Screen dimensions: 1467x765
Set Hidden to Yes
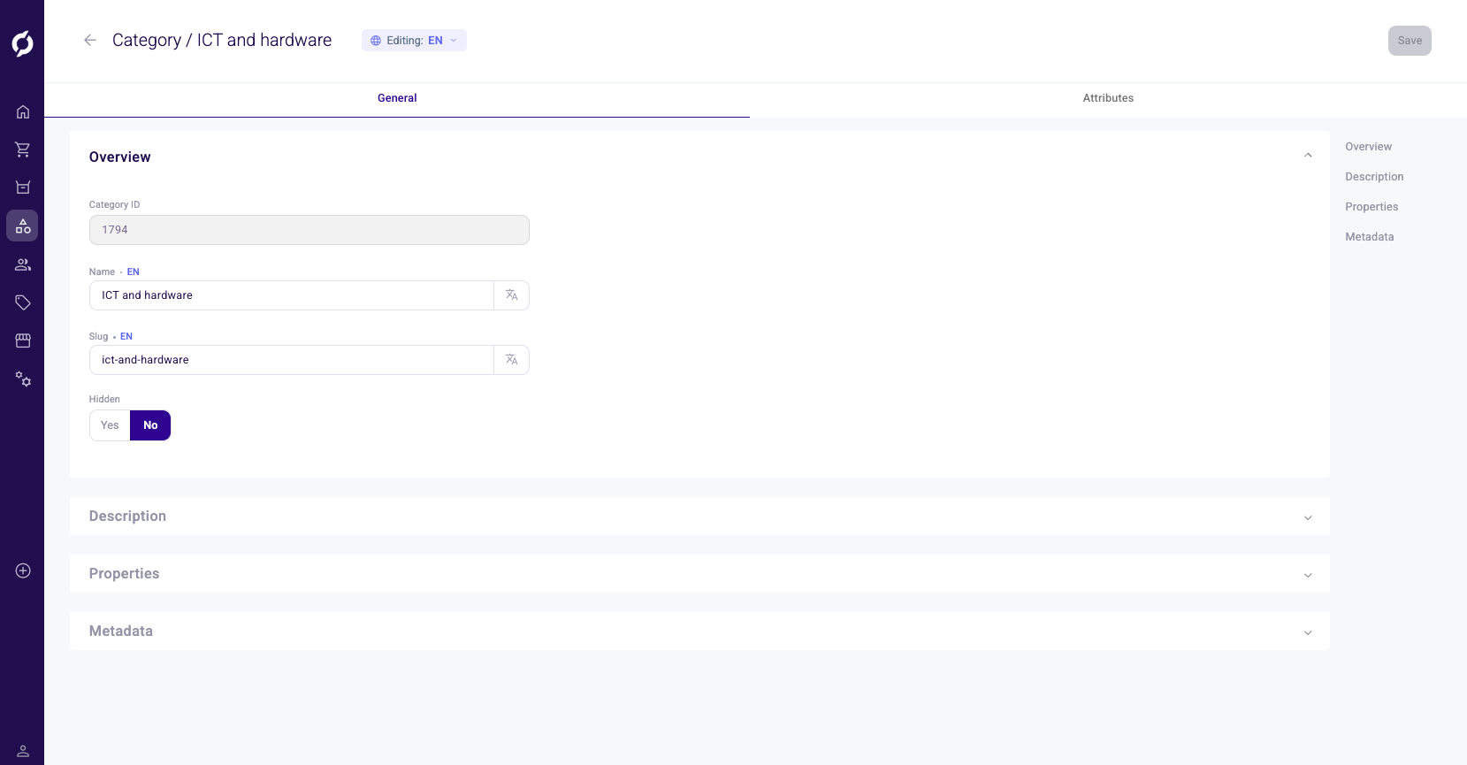[110, 425]
